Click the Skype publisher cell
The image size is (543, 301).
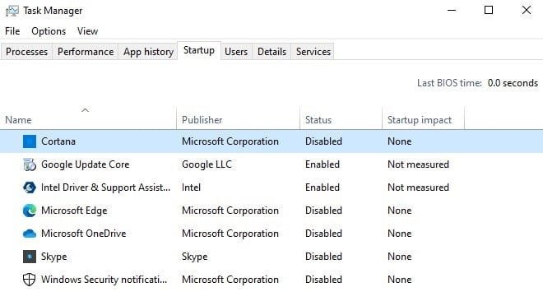coord(195,257)
